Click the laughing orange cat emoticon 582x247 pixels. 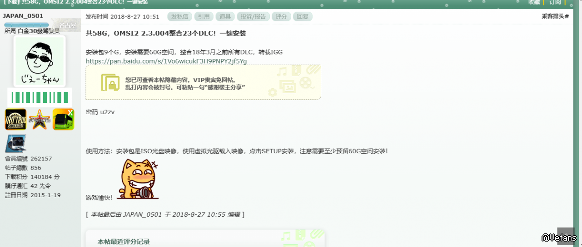[x=138, y=179]
